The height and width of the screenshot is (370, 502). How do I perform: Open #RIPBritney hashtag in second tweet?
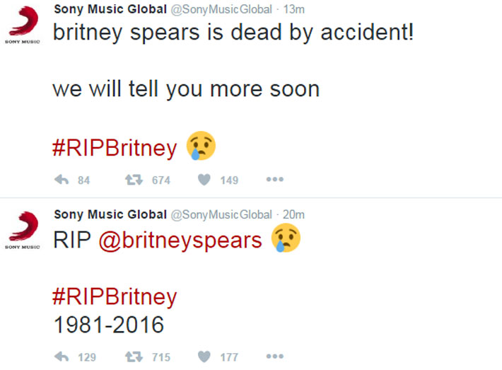(x=115, y=296)
